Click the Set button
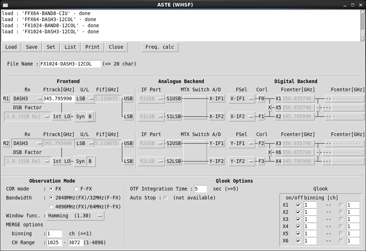This screenshot has height=251, width=366. tap(51, 47)
